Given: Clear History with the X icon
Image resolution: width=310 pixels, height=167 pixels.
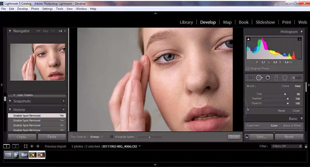Looking at the screenshot, I should click(x=64, y=110).
